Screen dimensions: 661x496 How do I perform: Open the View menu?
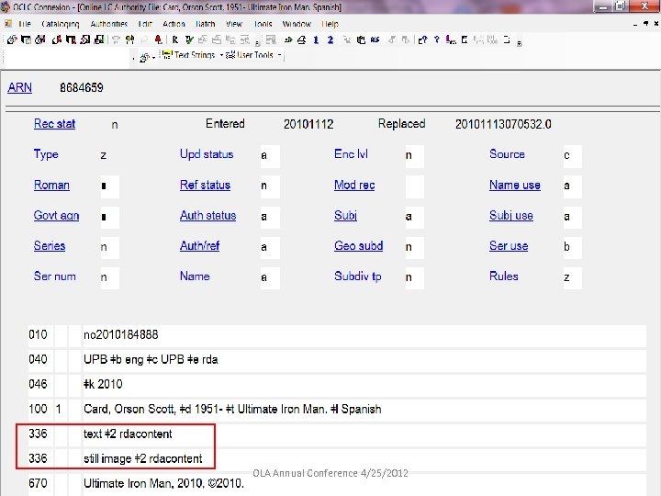pos(234,24)
